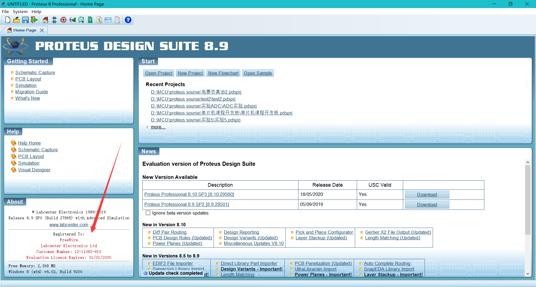Viewport: 536px width, 287px height.
Task: Toggle Ignore beta version updates checkbox
Action: click(148, 213)
